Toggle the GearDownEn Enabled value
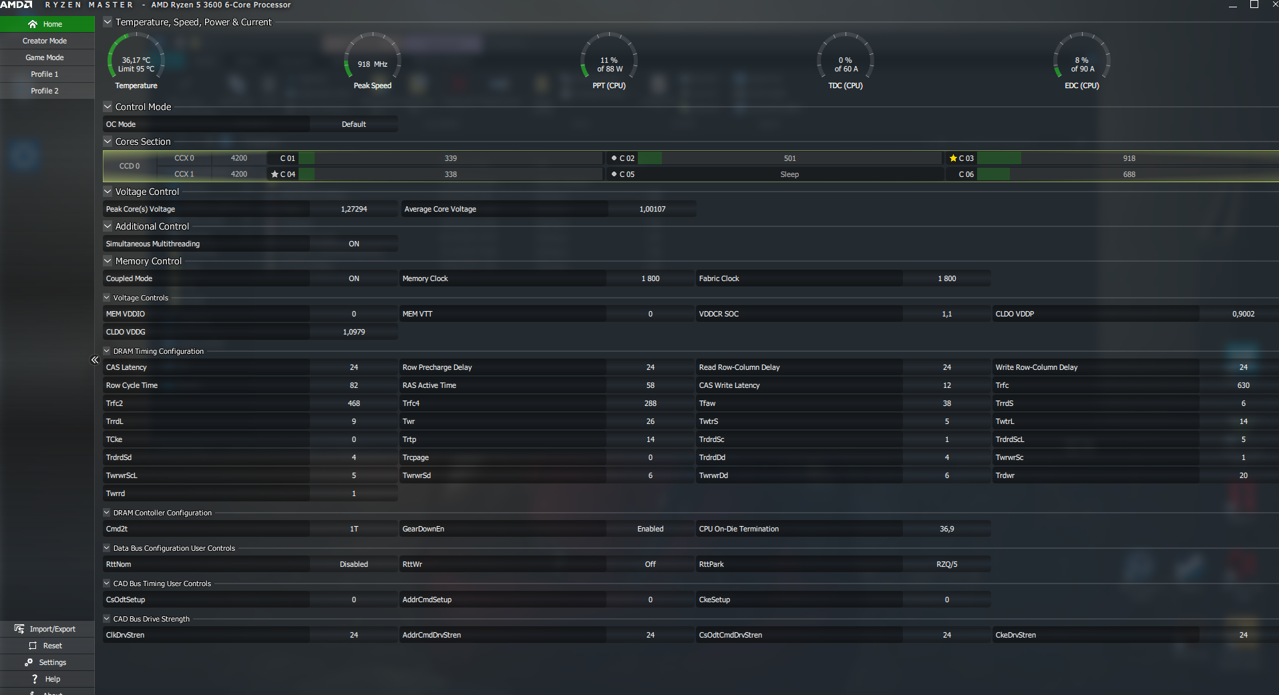The height and width of the screenshot is (695, 1279). point(650,529)
